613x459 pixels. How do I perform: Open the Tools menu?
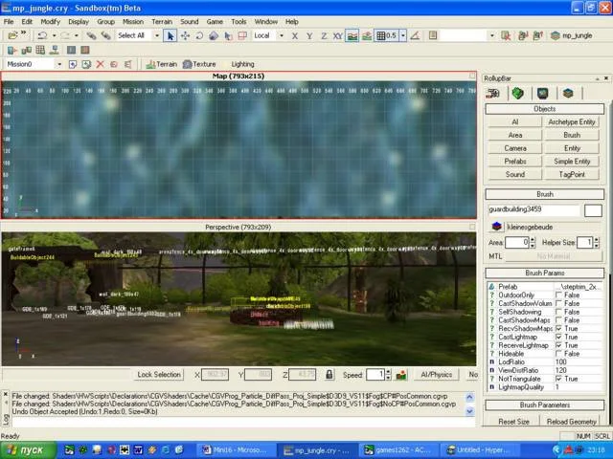pyautogui.click(x=238, y=22)
